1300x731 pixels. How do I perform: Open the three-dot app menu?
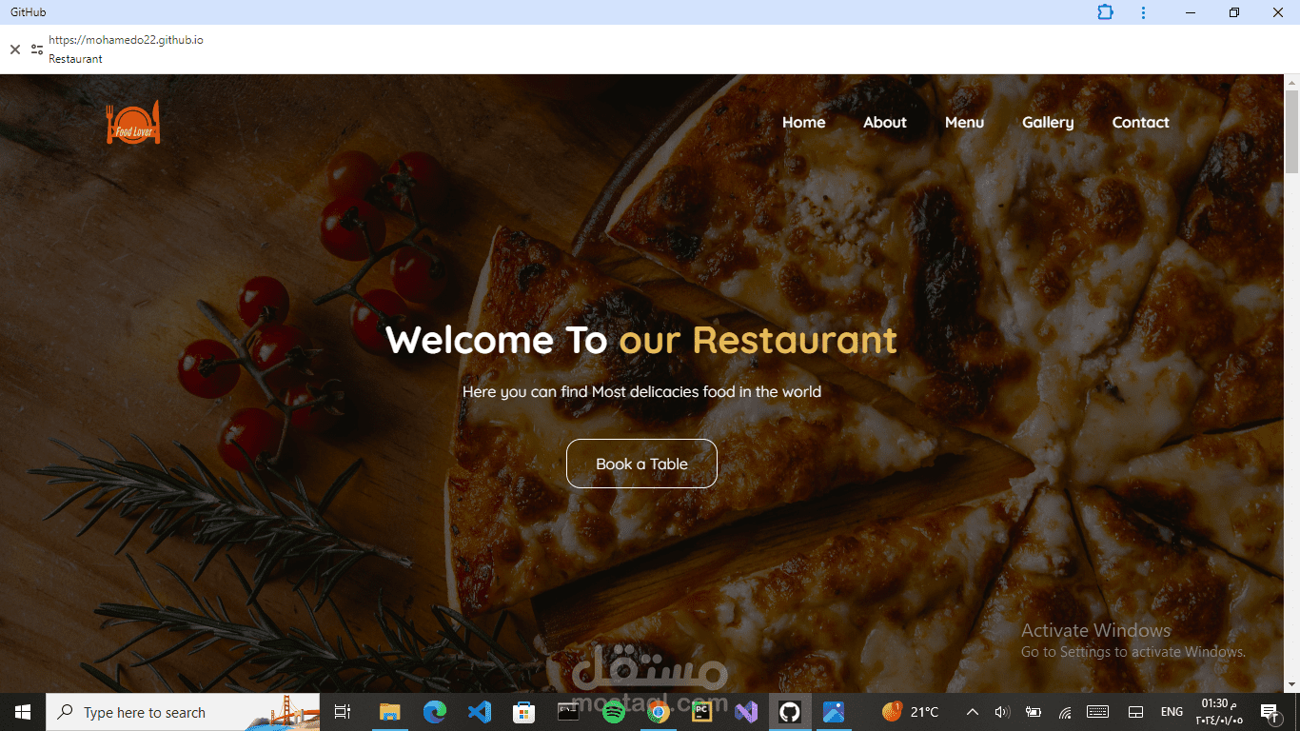pyautogui.click(x=1143, y=12)
